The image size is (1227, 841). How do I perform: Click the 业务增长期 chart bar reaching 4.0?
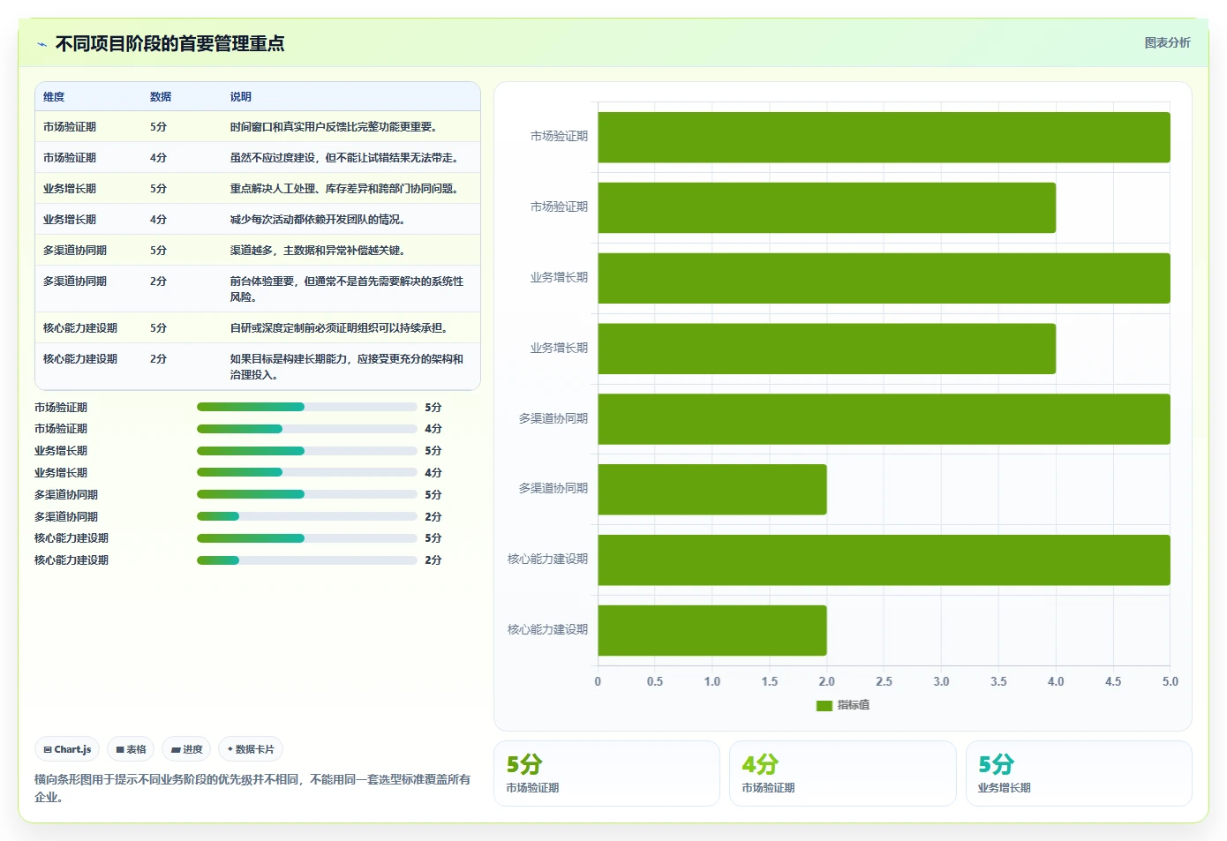click(x=827, y=349)
